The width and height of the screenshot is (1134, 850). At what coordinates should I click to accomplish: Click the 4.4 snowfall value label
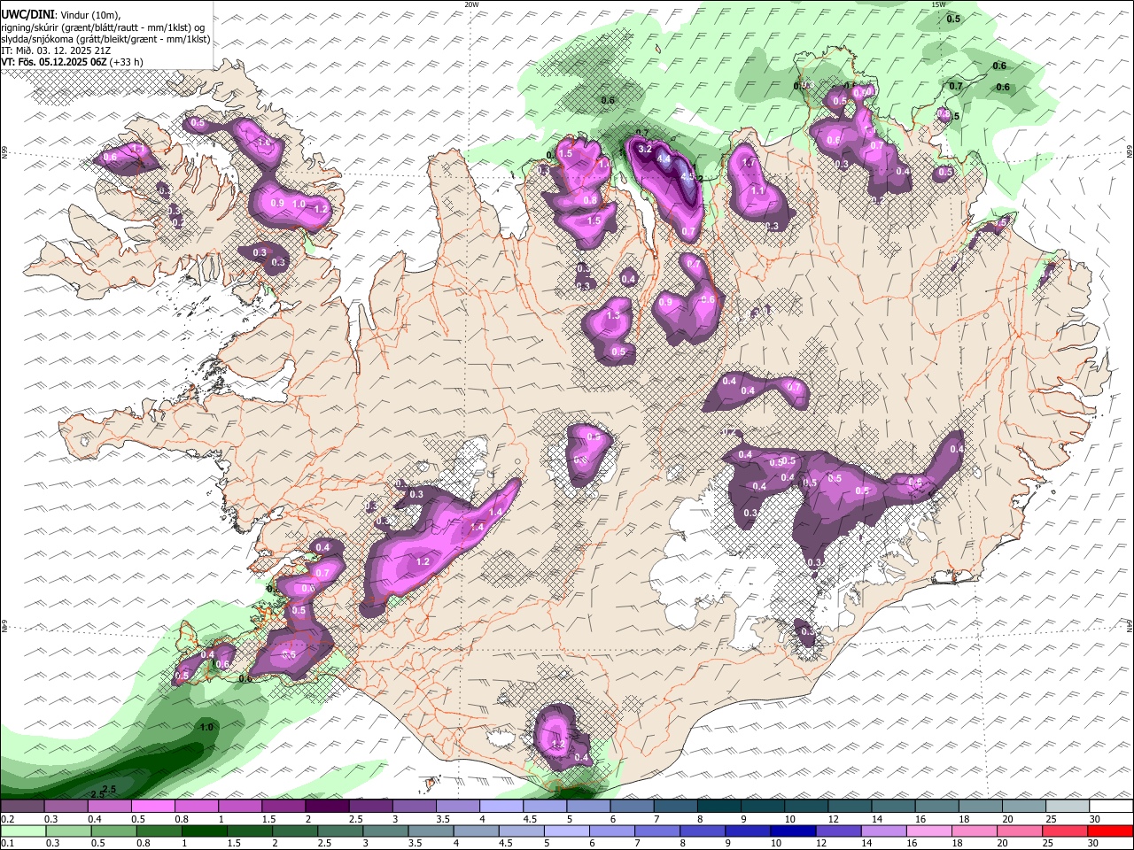(663, 161)
